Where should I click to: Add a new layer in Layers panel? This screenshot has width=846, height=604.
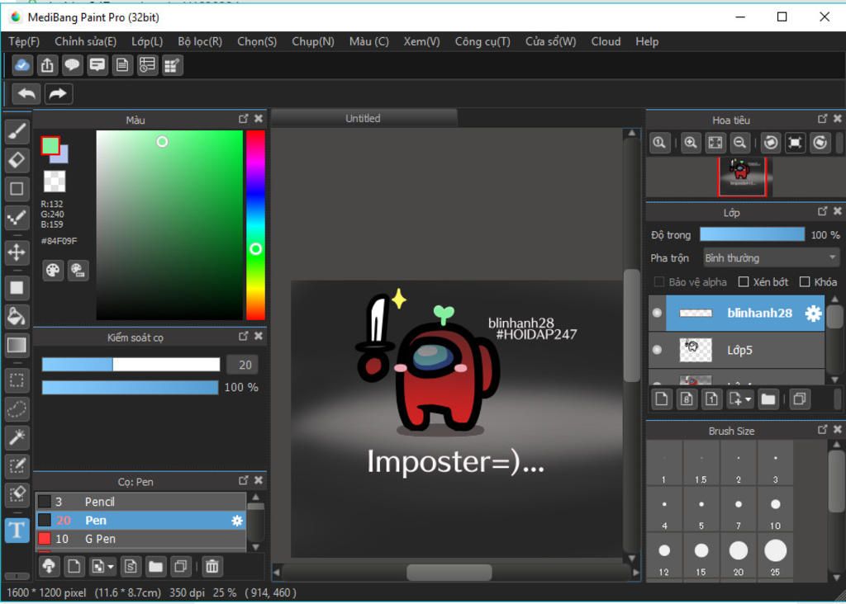pos(662,399)
